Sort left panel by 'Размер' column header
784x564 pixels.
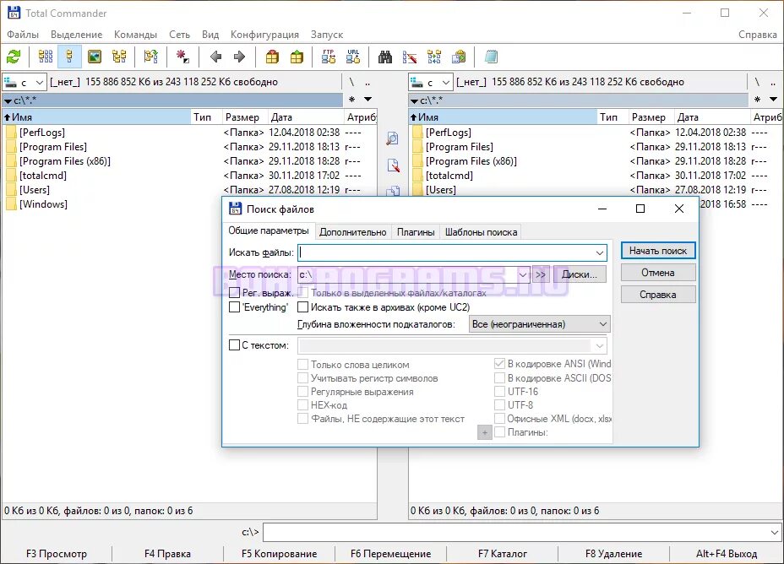[244, 117]
